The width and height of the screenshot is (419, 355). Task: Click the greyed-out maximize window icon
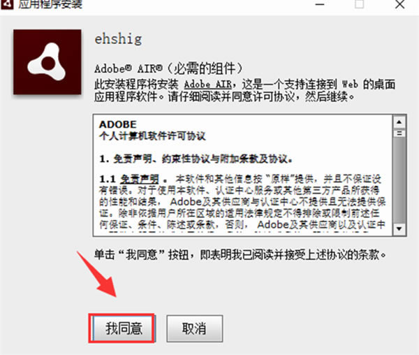pyautogui.click(x=359, y=4)
